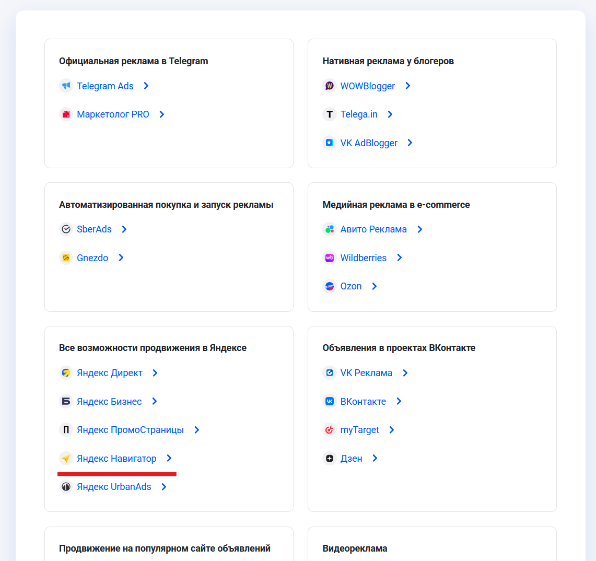Click the Telegram Ads megaphone icon
This screenshot has height=561, width=596.
[66, 86]
